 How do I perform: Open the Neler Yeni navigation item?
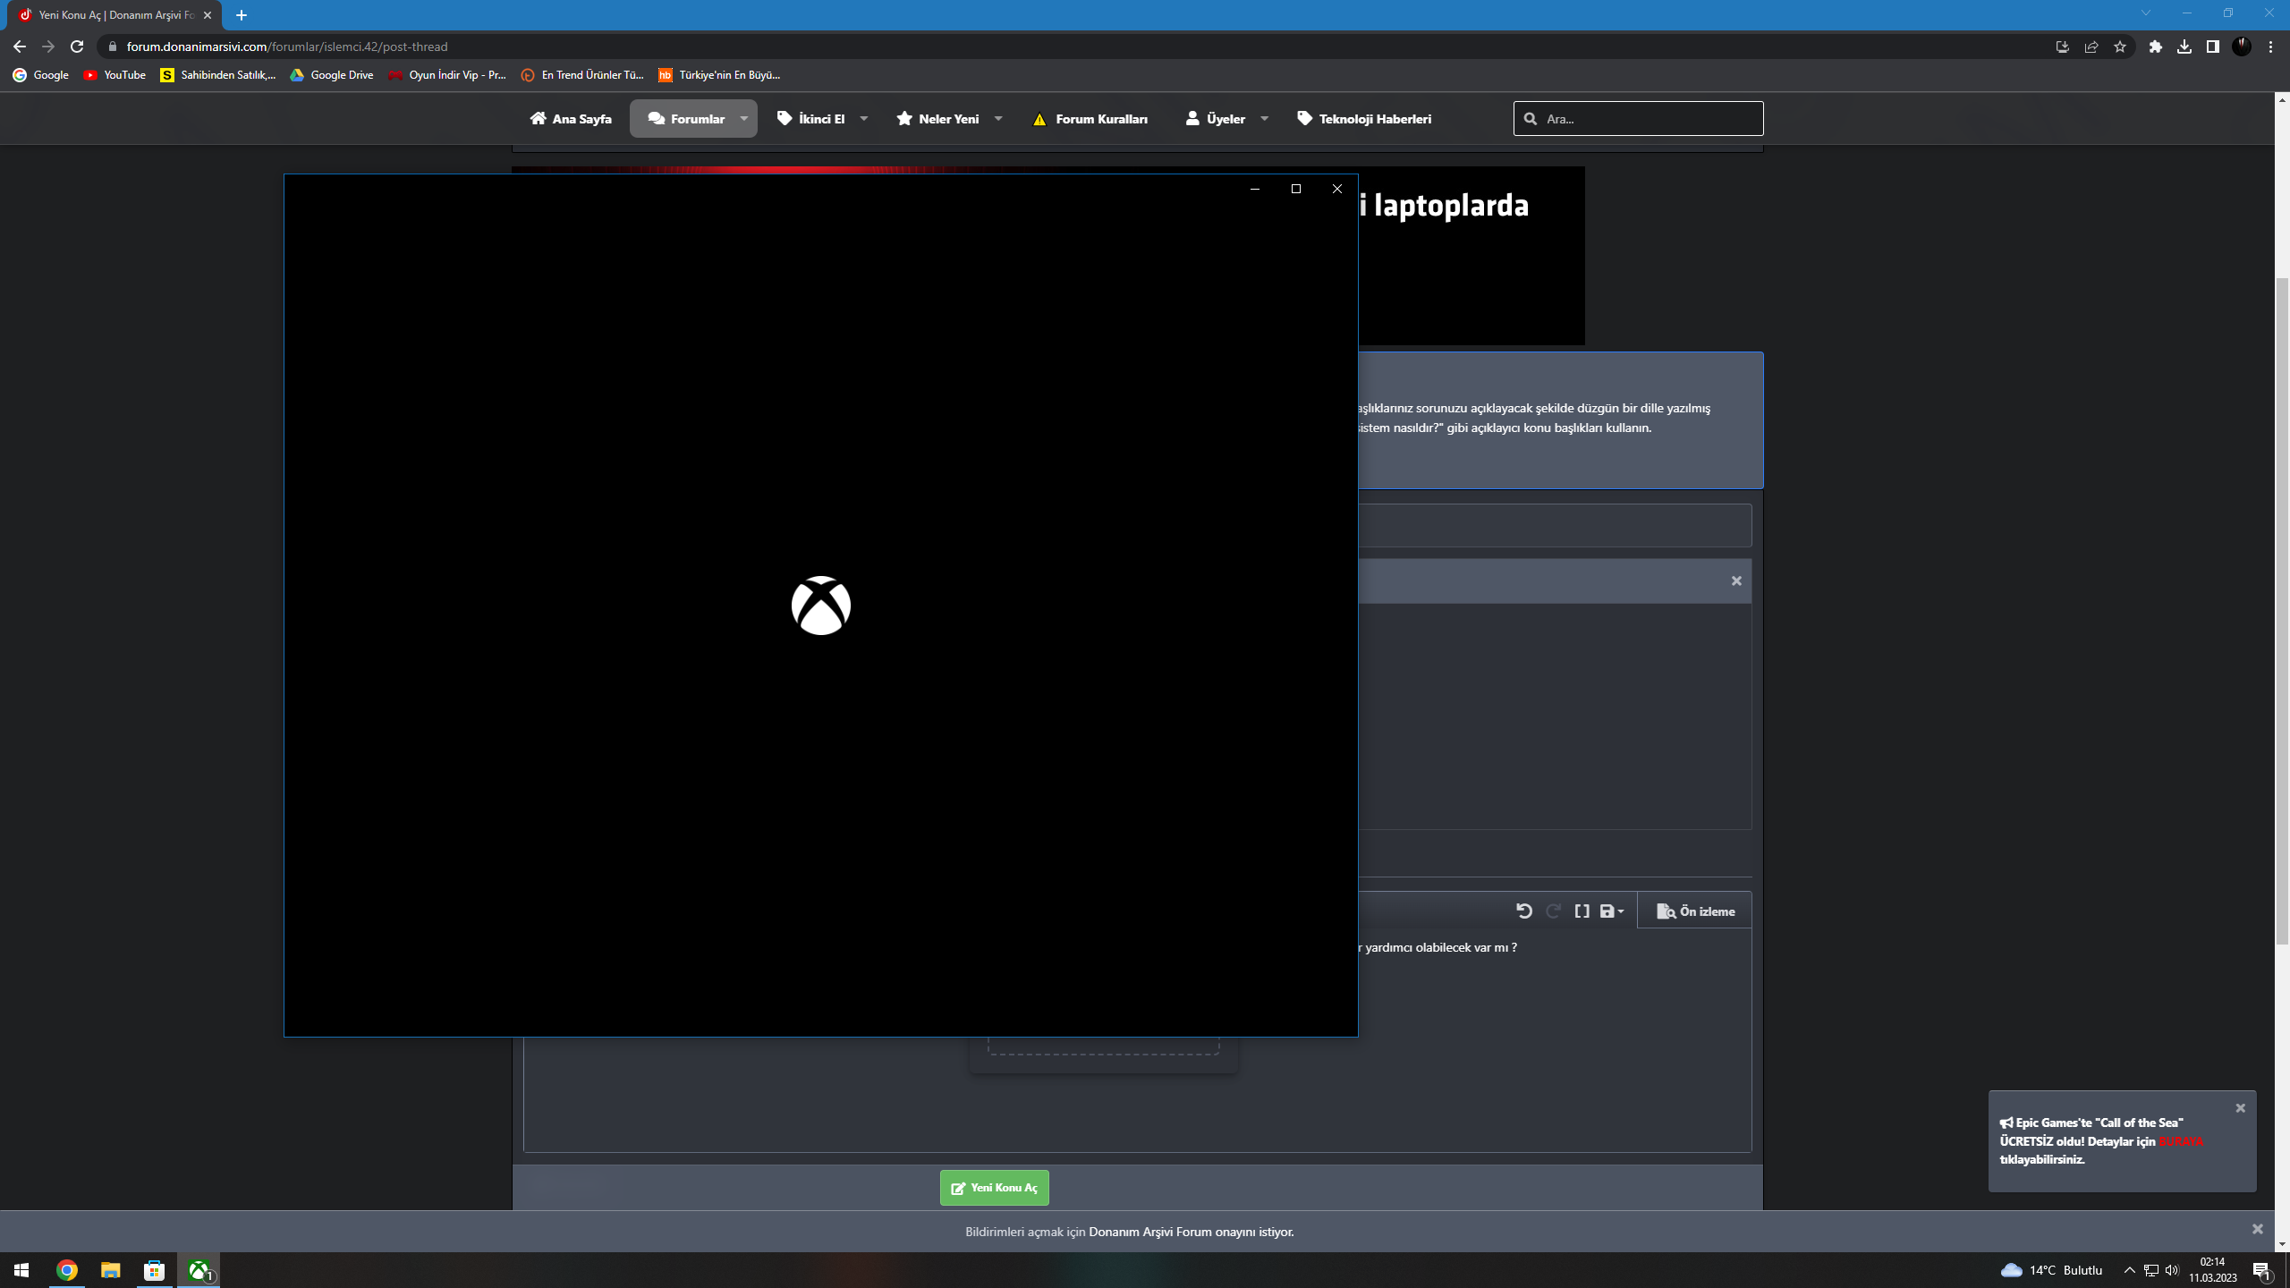click(937, 119)
